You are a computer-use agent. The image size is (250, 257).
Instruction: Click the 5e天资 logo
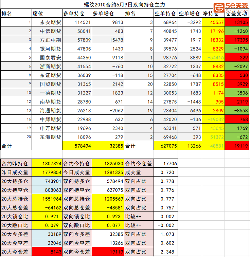point(231,7)
